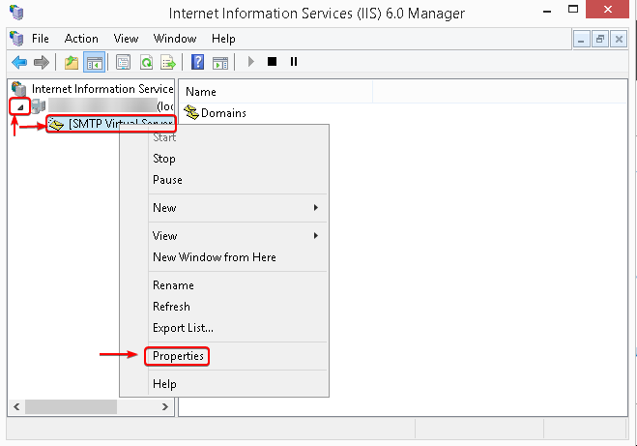Click the Back arrow toolbar icon

(x=19, y=62)
